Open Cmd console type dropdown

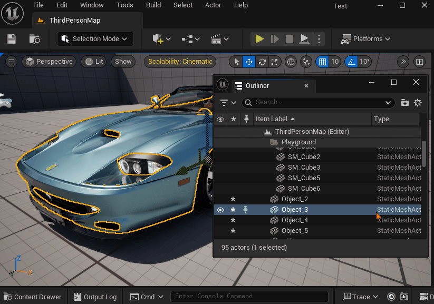pos(147,297)
